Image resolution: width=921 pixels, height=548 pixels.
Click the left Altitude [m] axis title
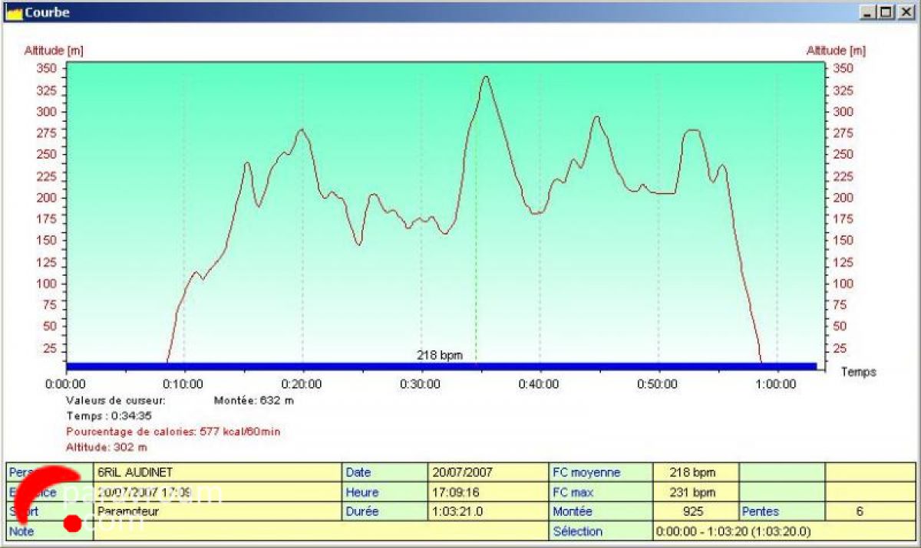[54, 51]
